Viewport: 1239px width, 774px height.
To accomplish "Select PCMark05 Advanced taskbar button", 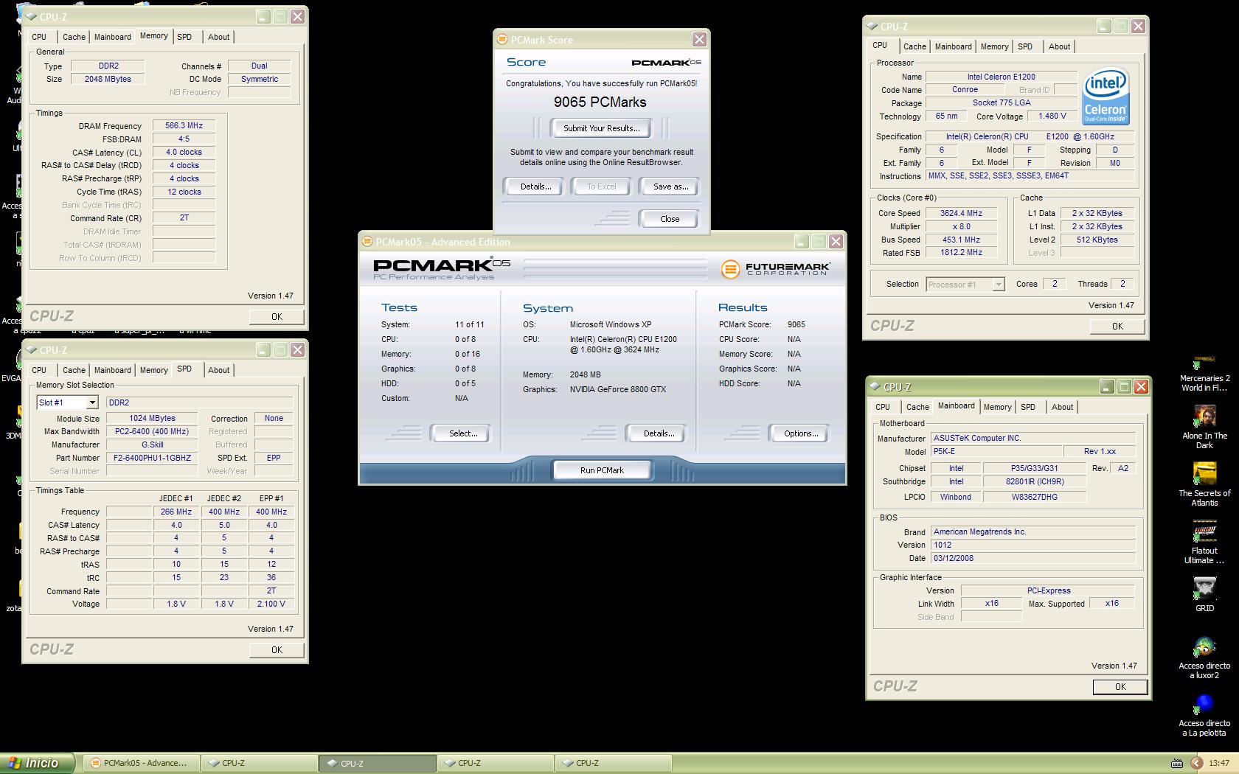I will [x=140, y=763].
